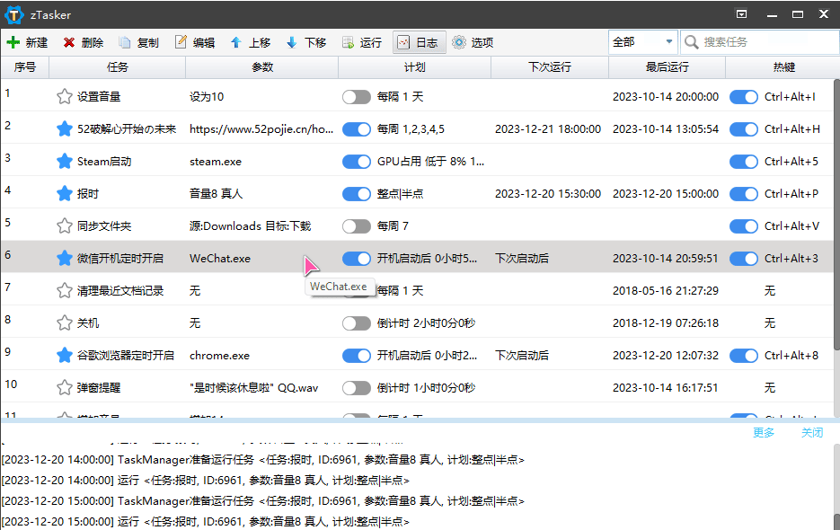Close the log panel via 关闭
This screenshot has width=840, height=530.
[812, 432]
